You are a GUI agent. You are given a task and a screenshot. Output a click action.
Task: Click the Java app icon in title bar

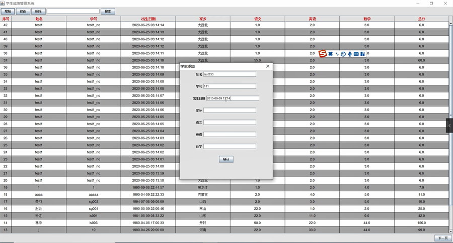3,3
